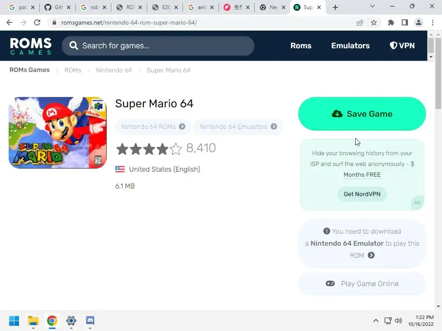Viewport: 442px width, 331px height.
Task: Open File Explorer from taskbar
Action: coord(33,321)
